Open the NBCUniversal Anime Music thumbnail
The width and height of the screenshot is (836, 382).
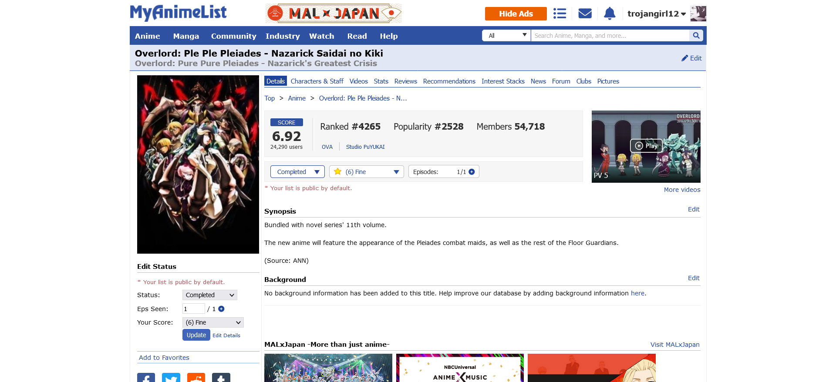coord(460,368)
